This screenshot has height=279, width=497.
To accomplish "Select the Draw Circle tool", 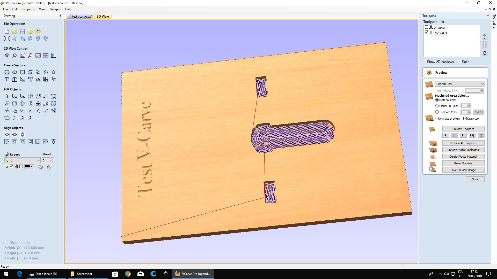I will pos(7,72).
